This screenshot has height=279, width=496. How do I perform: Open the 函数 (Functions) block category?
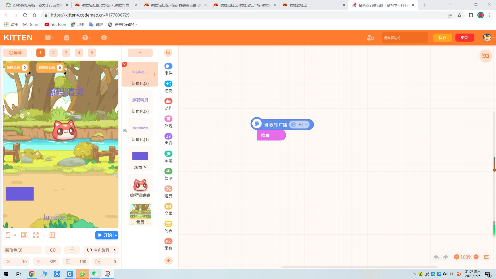[168, 244]
